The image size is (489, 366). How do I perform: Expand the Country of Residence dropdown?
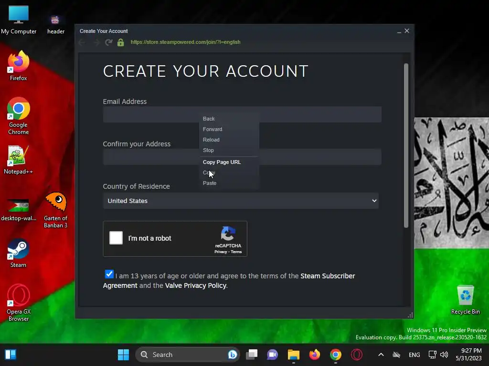(241, 201)
